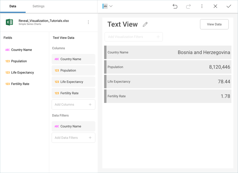Select Life Expectancy in Fields list

pos(22,73)
